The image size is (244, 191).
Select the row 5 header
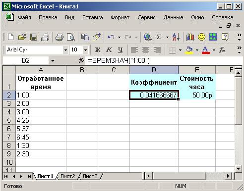(9, 120)
